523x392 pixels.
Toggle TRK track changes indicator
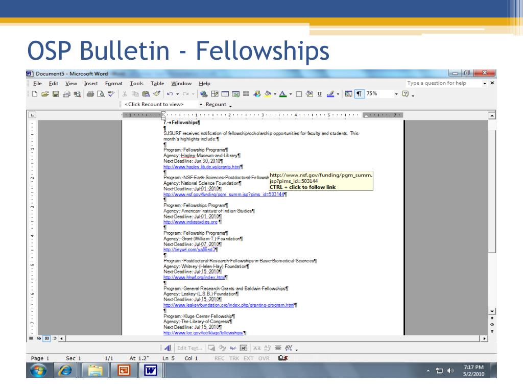click(x=234, y=358)
